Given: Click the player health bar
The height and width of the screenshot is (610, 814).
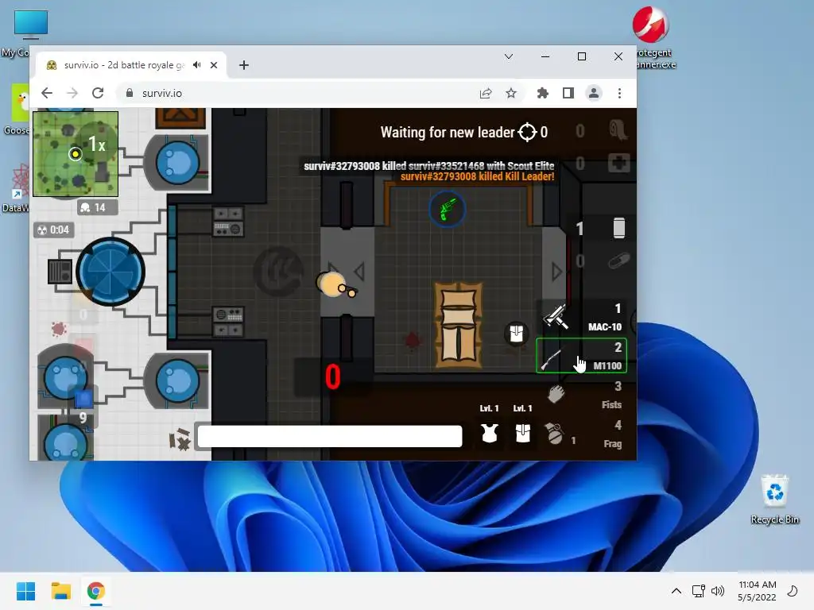Looking at the screenshot, I should [330, 436].
